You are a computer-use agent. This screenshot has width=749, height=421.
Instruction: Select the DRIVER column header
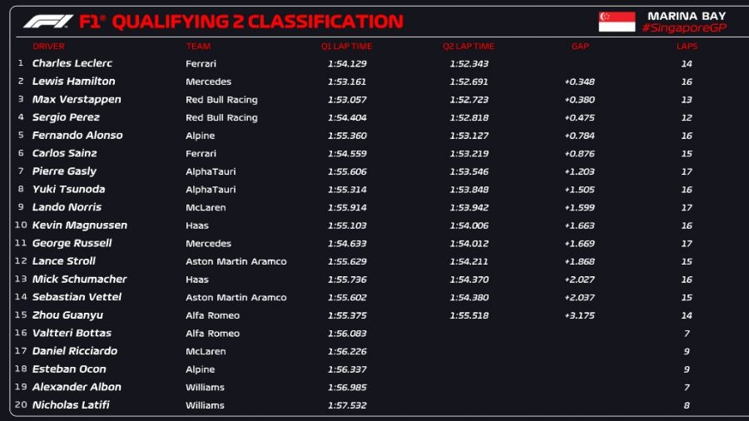[x=48, y=47]
